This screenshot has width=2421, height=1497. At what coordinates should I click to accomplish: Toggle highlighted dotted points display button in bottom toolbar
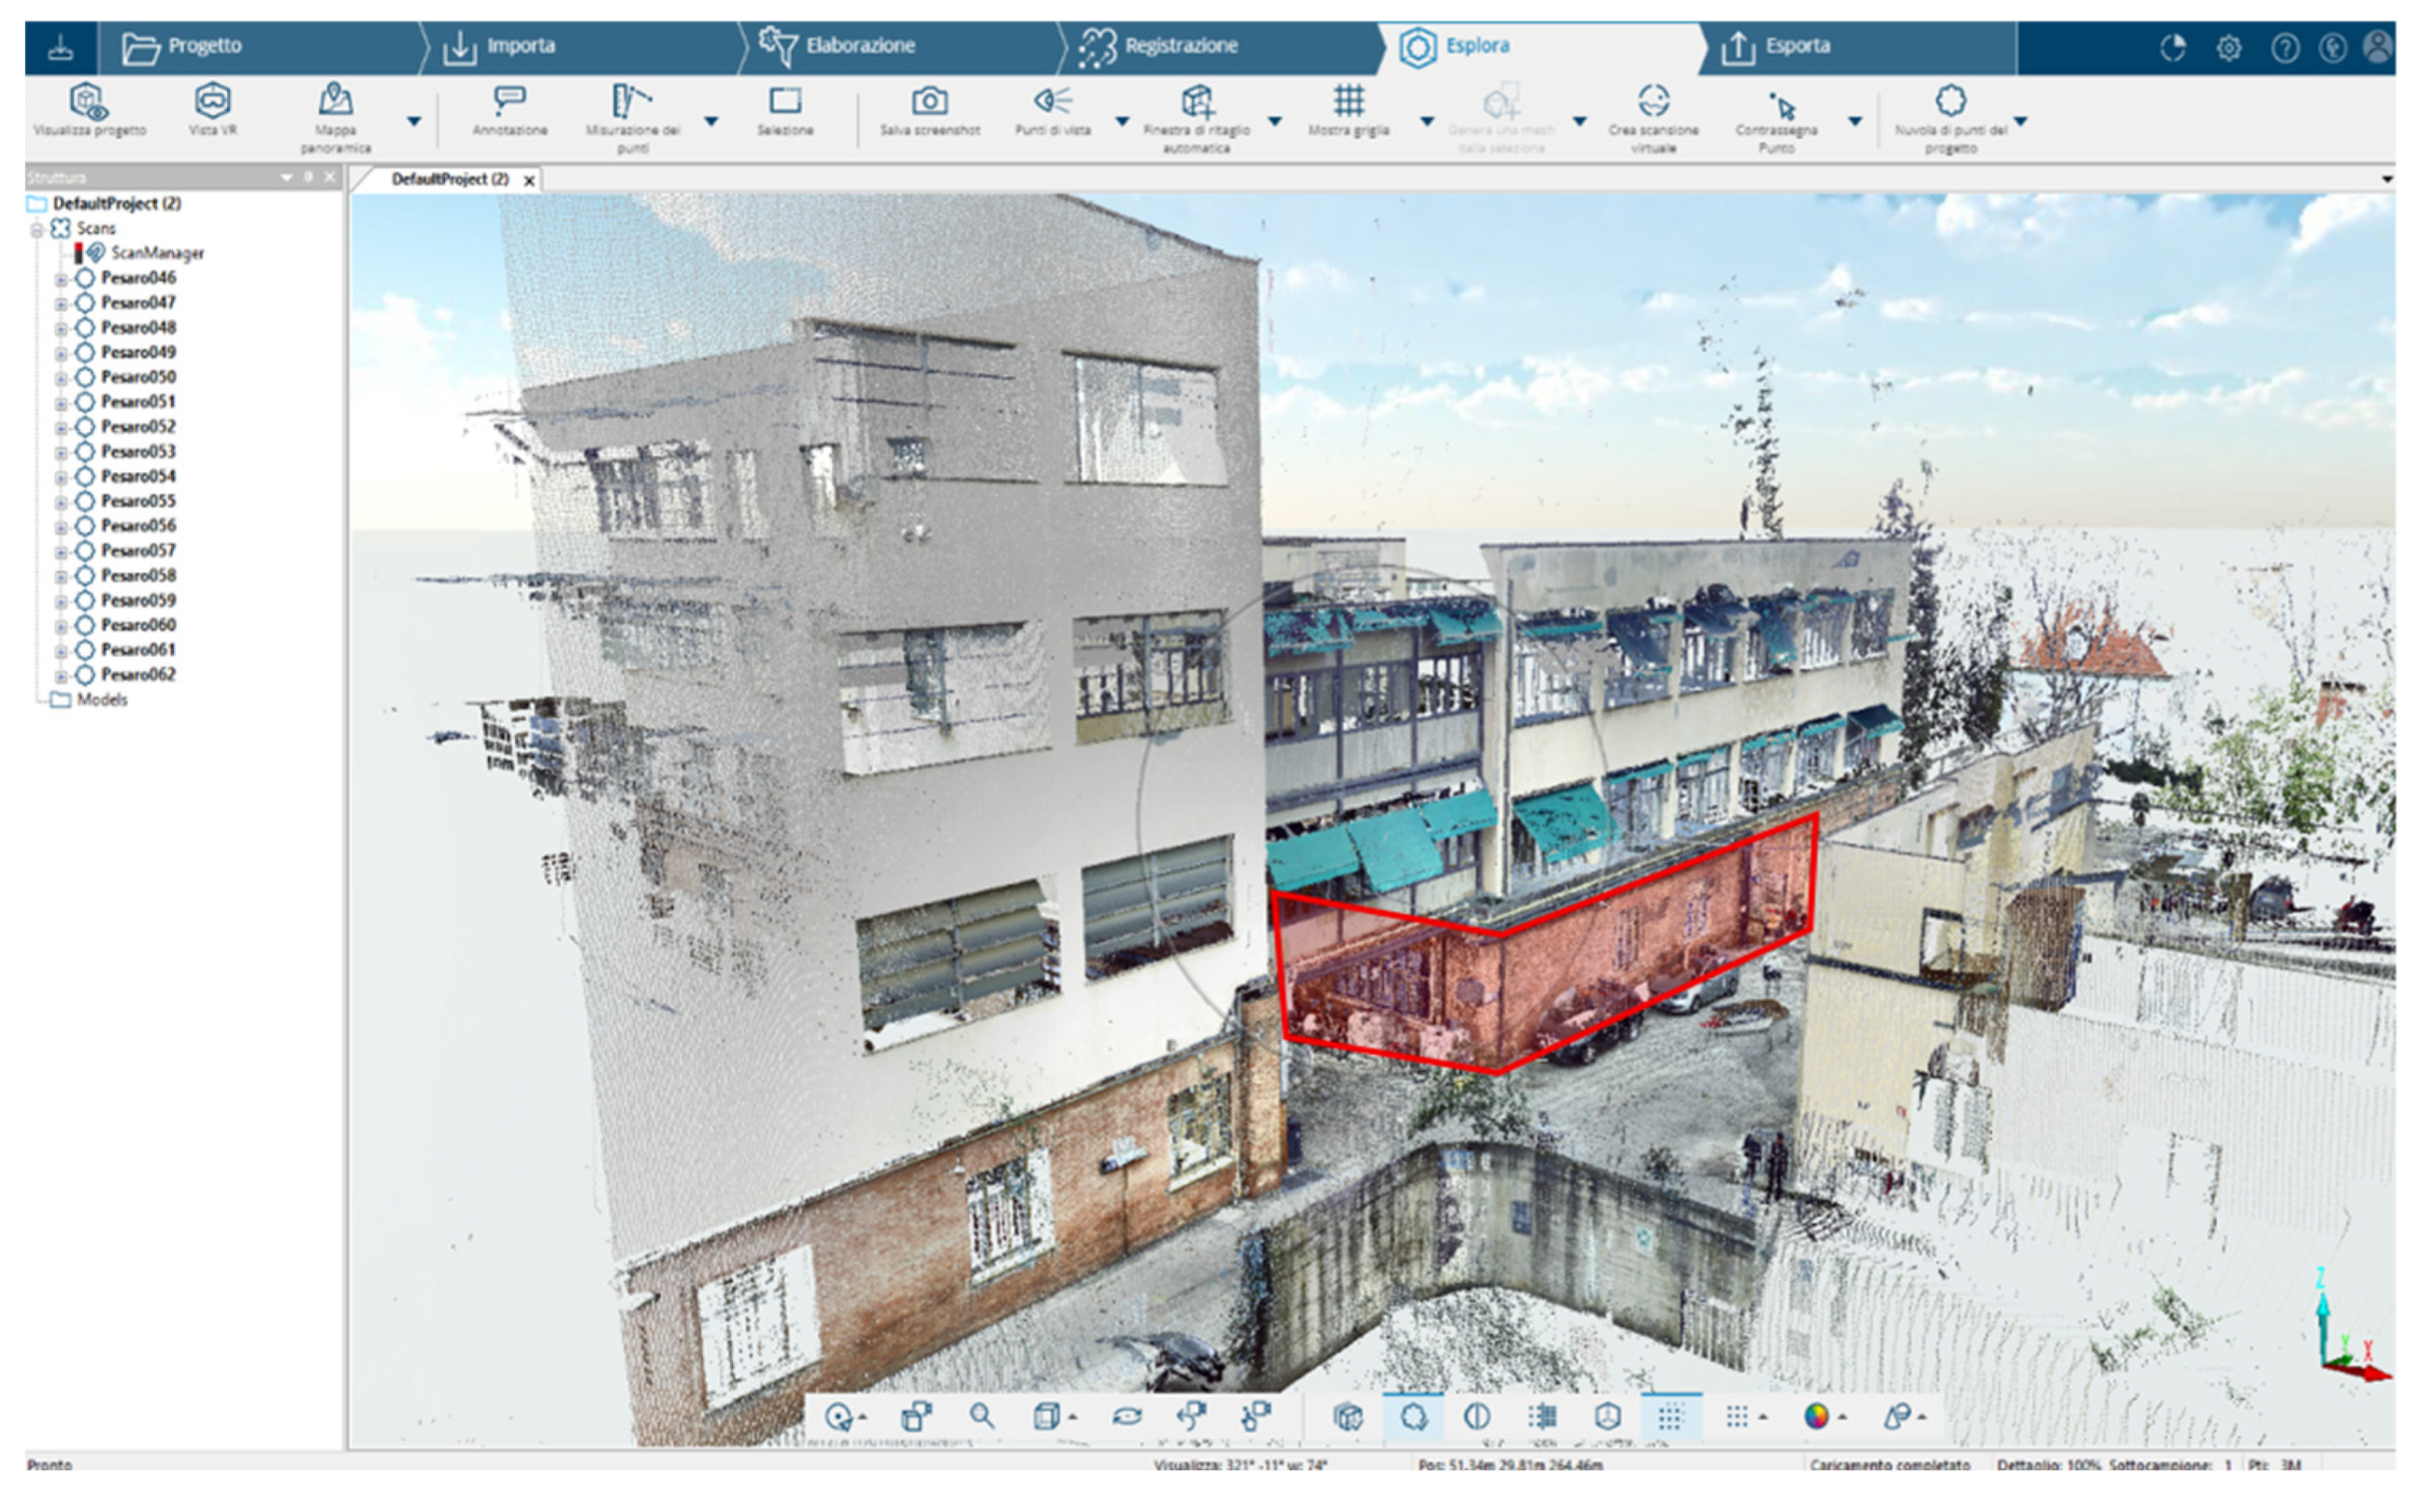pyautogui.click(x=1670, y=1416)
